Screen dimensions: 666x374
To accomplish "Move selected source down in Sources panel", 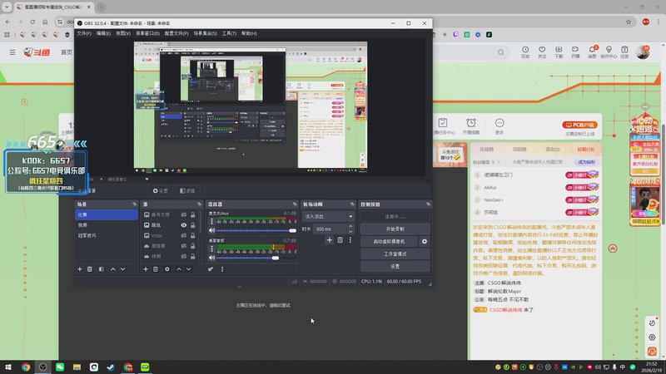I will pyautogui.click(x=189, y=269).
